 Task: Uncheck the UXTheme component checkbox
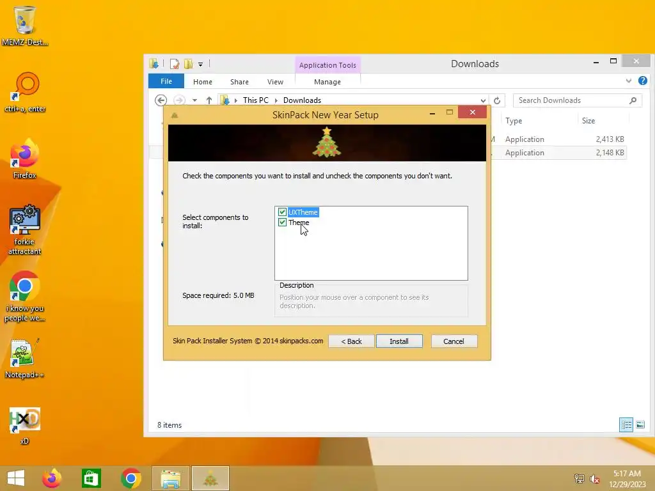[282, 212]
